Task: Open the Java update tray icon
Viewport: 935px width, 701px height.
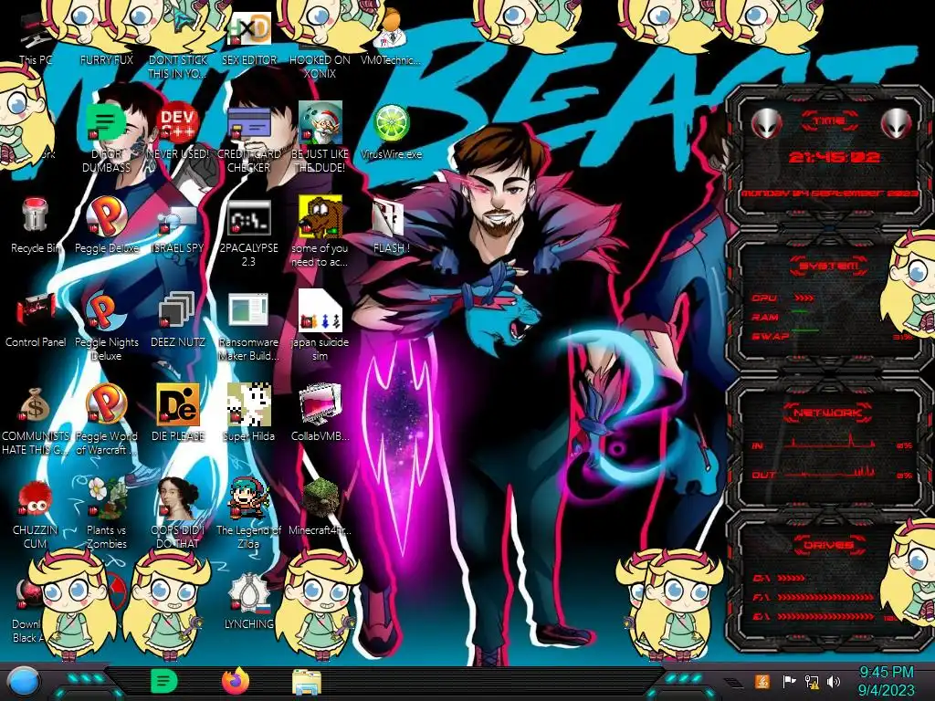Action: click(762, 681)
